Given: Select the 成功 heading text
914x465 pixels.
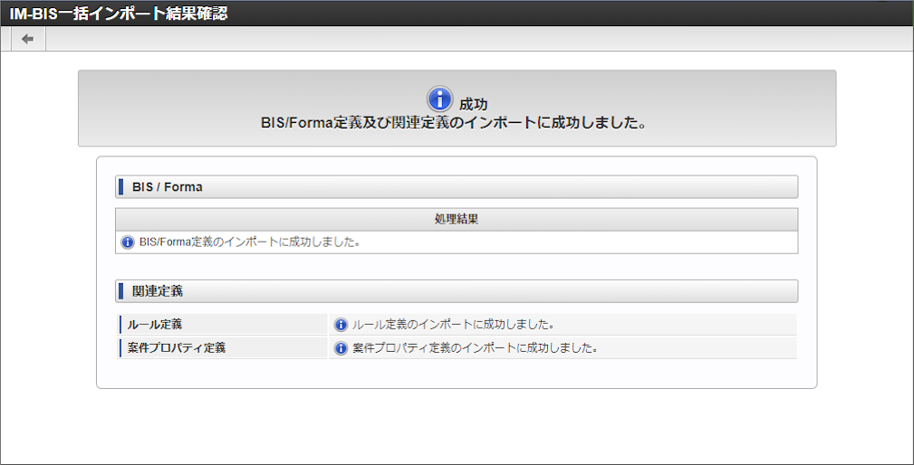Looking at the screenshot, I should tap(474, 105).
